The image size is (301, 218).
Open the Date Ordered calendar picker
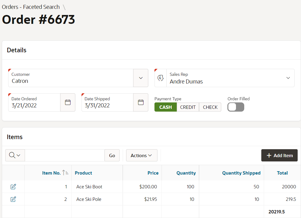68,102
